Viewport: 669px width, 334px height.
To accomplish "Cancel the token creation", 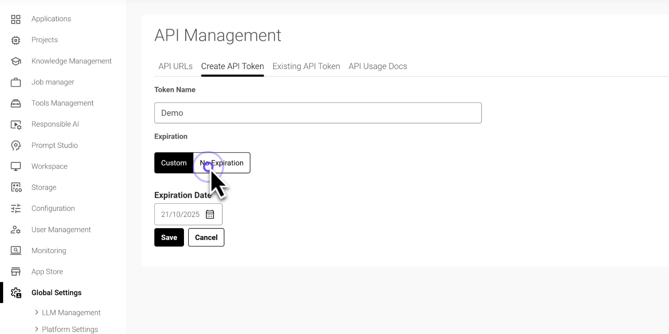I will [206, 237].
